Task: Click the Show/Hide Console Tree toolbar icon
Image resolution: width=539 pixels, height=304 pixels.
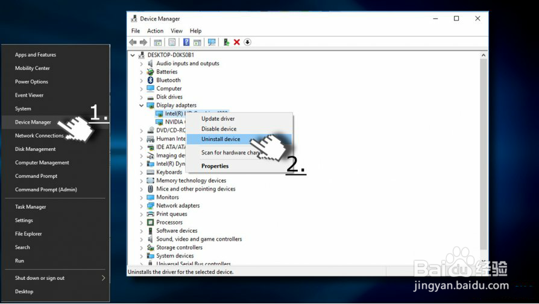Action: pos(158,42)
